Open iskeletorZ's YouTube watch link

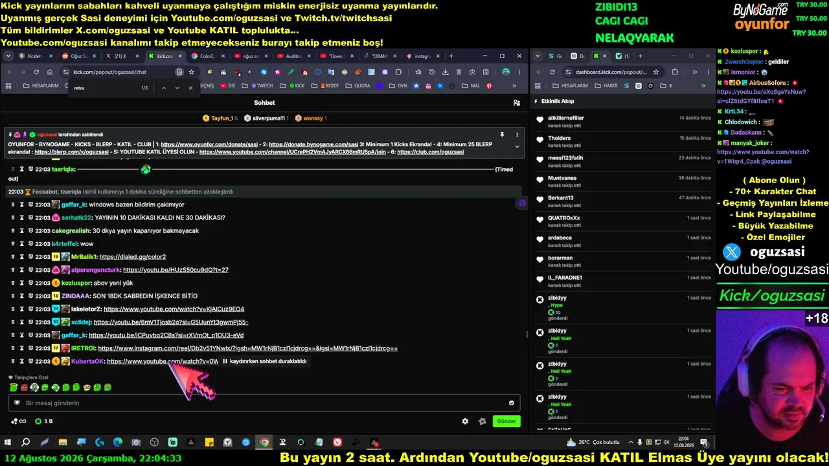point(174,309)
